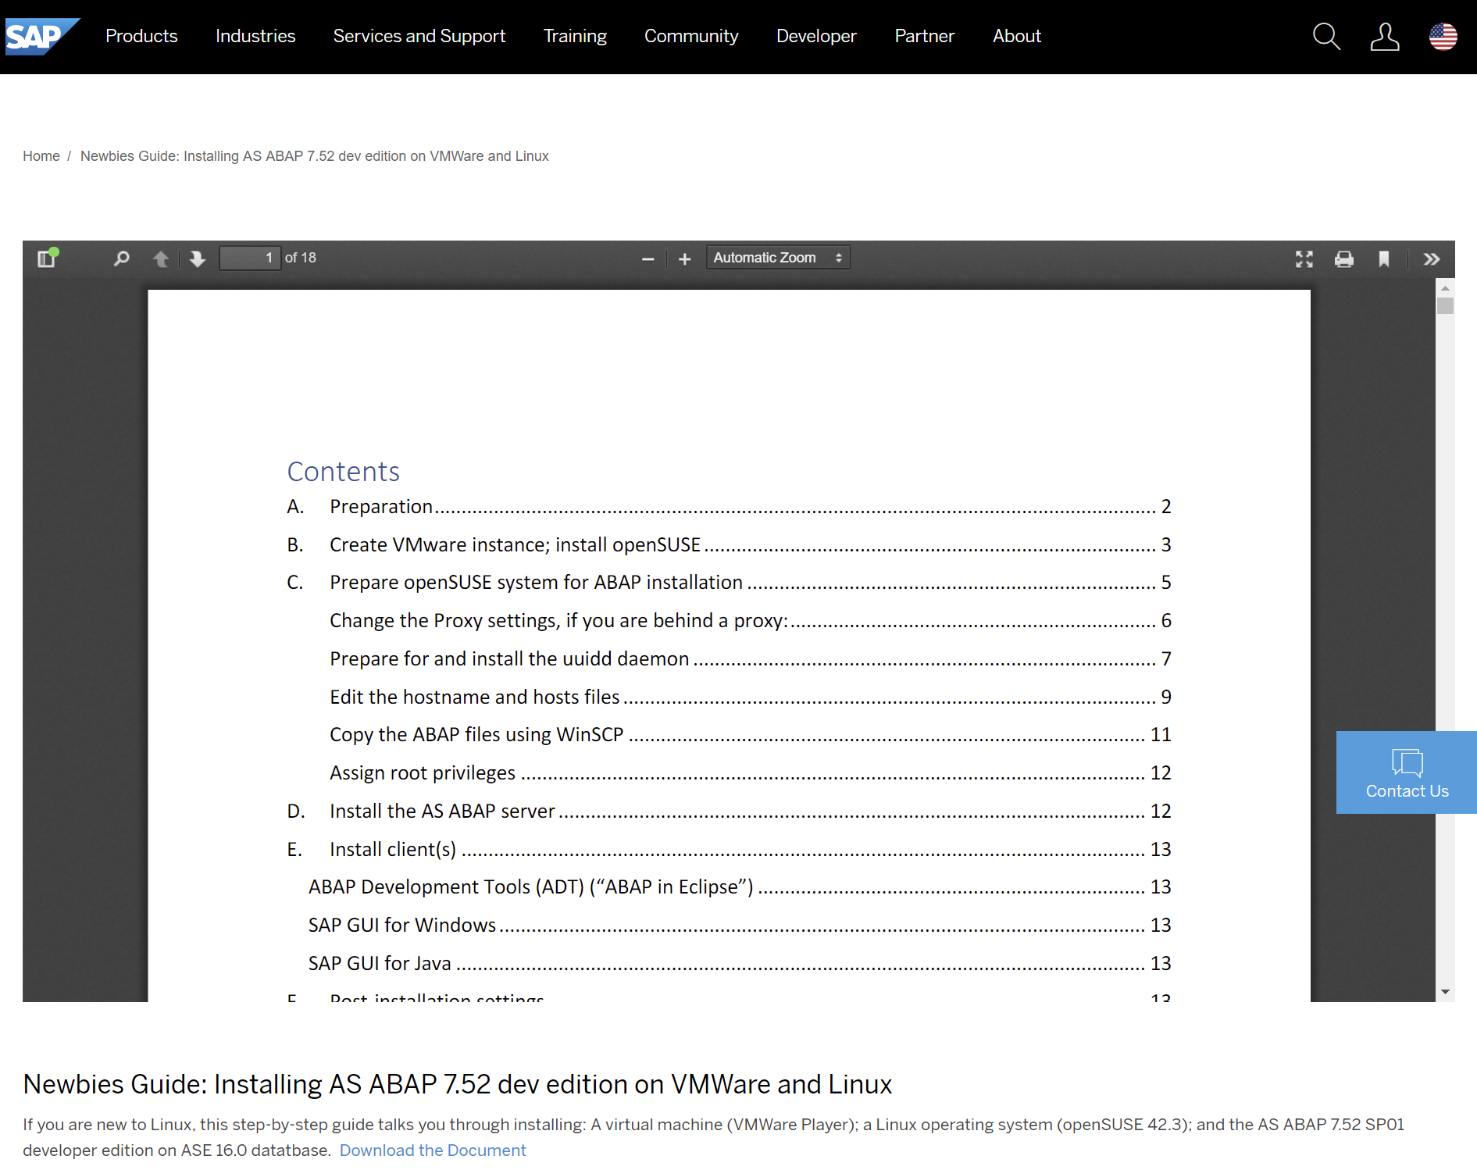This screenshot has height=1170, width=1477.
Task: Click the Newbies Guide breadcrumb link
Action: [x=315, y=156]
